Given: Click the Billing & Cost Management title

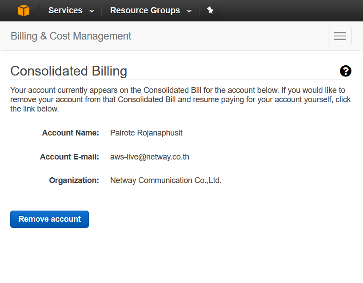Looking at the screenshot, I should pyautogui.click(x=71, y=36).
